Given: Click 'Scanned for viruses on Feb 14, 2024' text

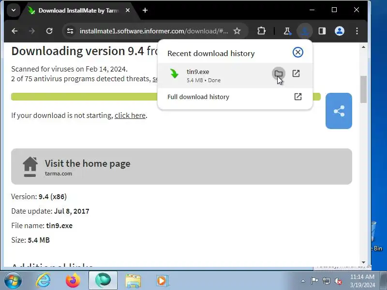Looking at the screenshot, I should [x=69, y=69].
